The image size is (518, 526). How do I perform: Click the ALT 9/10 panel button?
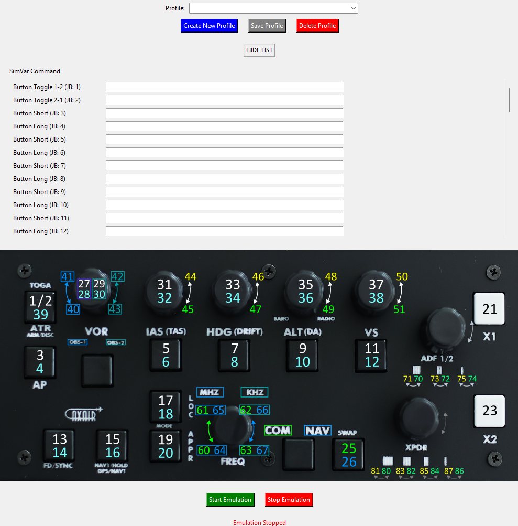[302, 355]
